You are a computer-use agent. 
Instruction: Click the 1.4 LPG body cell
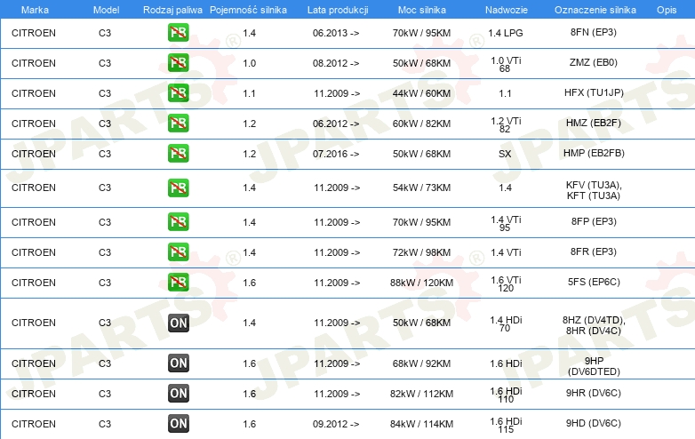tap(505, 33)
